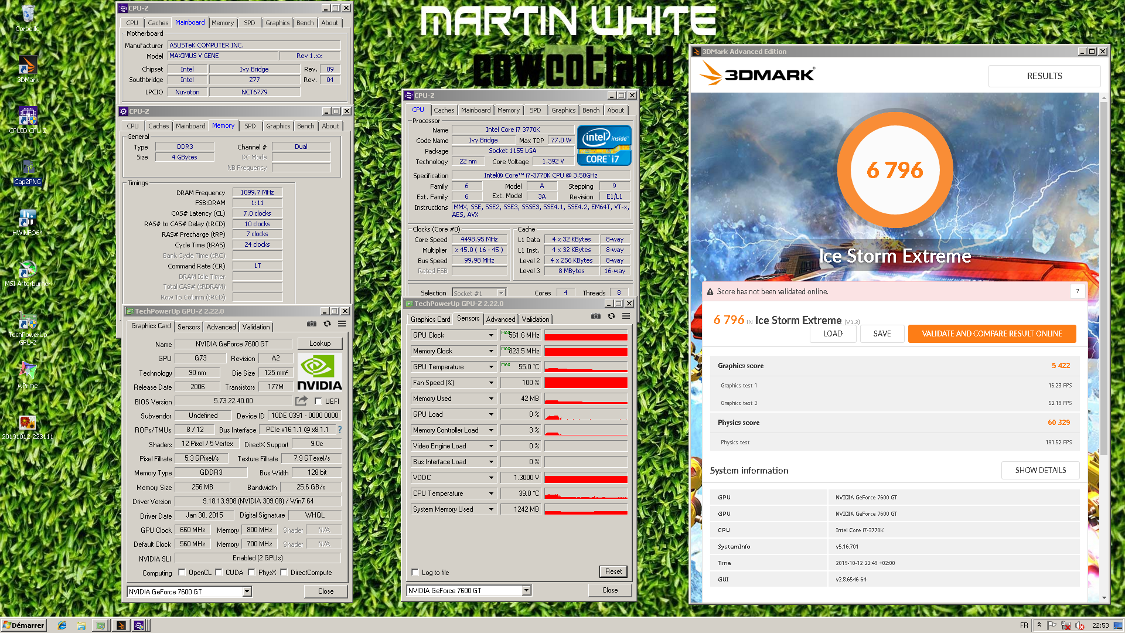Click the System Memory Used sensor graph
The height and width of the screenshot is (633, 1125).
tap(585, 509)
